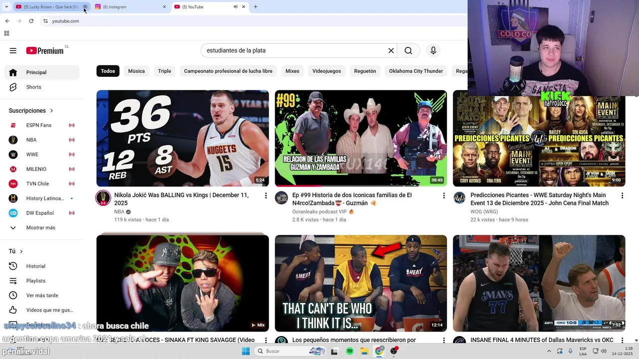Open Ep #99 Guzman y Zambada thumbnail
The image size is (639, 359).
pos(361,138)
